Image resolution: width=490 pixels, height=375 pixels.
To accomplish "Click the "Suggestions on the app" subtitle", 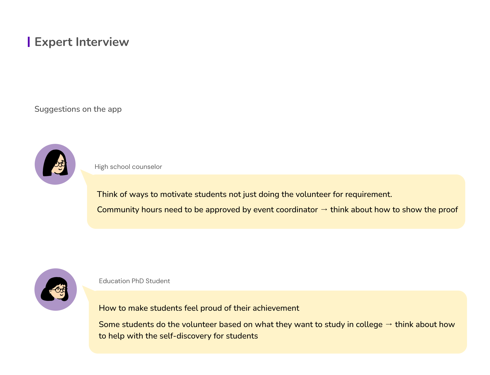I will [x=78, y=109].
